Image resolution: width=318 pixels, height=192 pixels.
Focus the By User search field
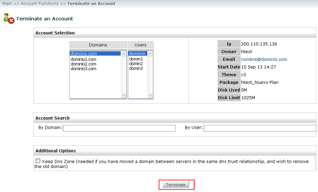point(260,128)
